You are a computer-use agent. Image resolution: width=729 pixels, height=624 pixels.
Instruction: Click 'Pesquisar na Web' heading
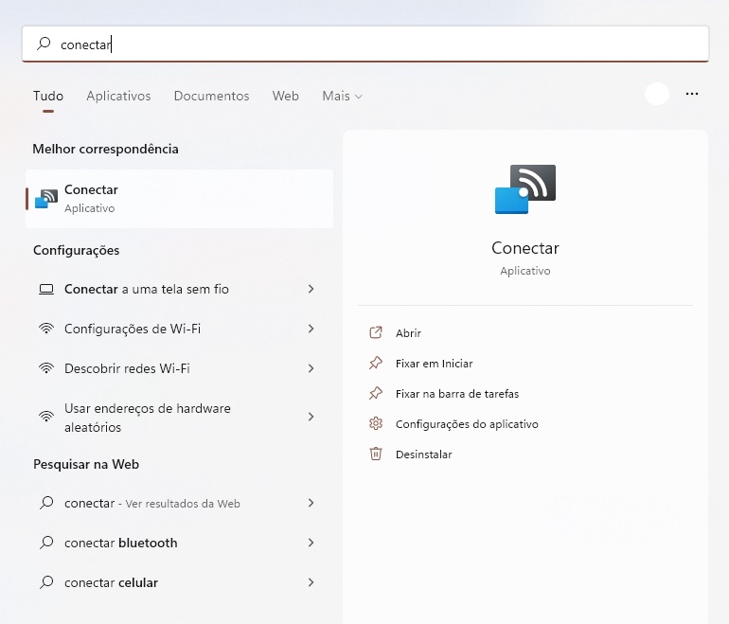(86, 464)
